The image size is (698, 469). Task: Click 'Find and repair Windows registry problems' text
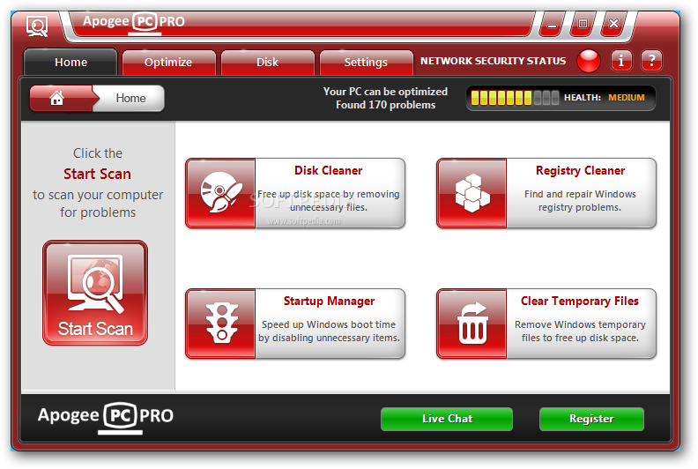coord(580,201)
